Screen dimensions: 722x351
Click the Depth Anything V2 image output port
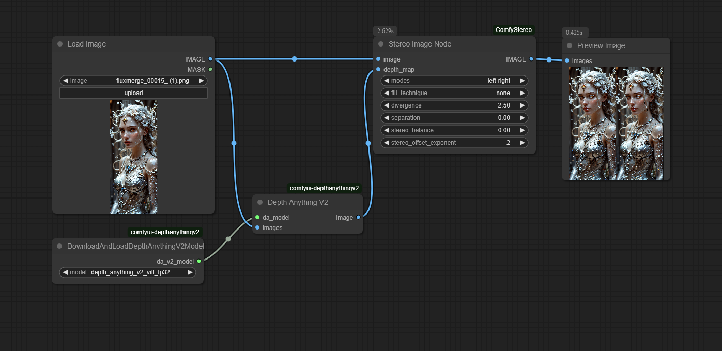point(359,218)
